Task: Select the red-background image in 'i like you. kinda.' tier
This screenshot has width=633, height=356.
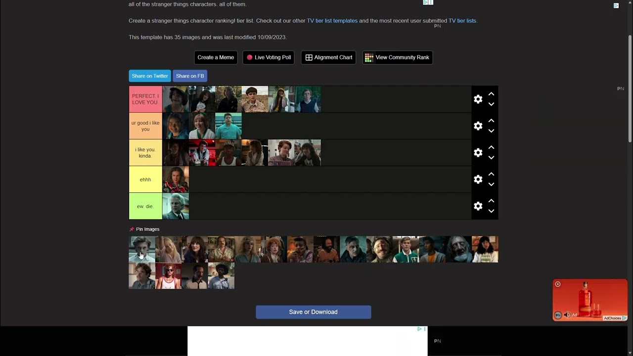Action: click(202, 153)
